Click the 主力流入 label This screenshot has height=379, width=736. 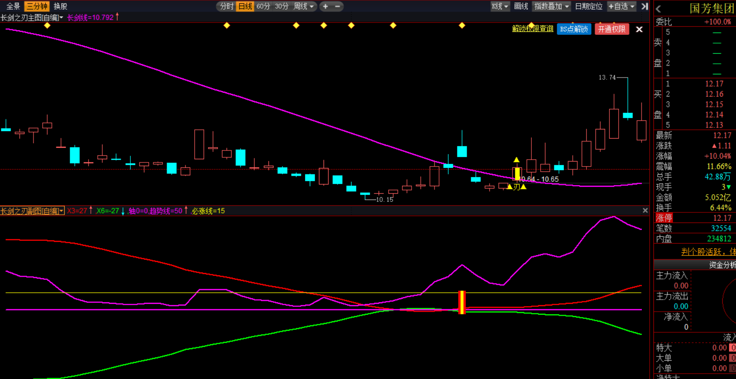point(672,275)
